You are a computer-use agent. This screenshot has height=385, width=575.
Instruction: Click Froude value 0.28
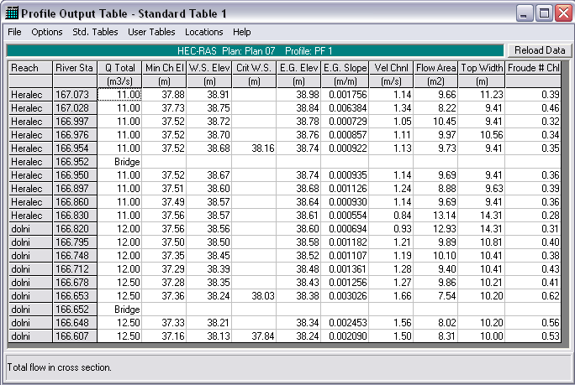pos(534,216)
